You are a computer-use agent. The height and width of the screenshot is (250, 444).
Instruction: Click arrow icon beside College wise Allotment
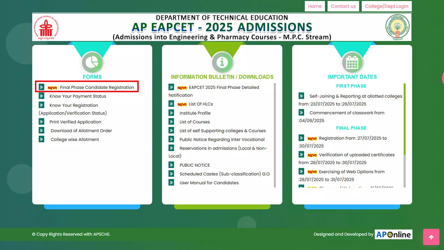click(41, 139)
